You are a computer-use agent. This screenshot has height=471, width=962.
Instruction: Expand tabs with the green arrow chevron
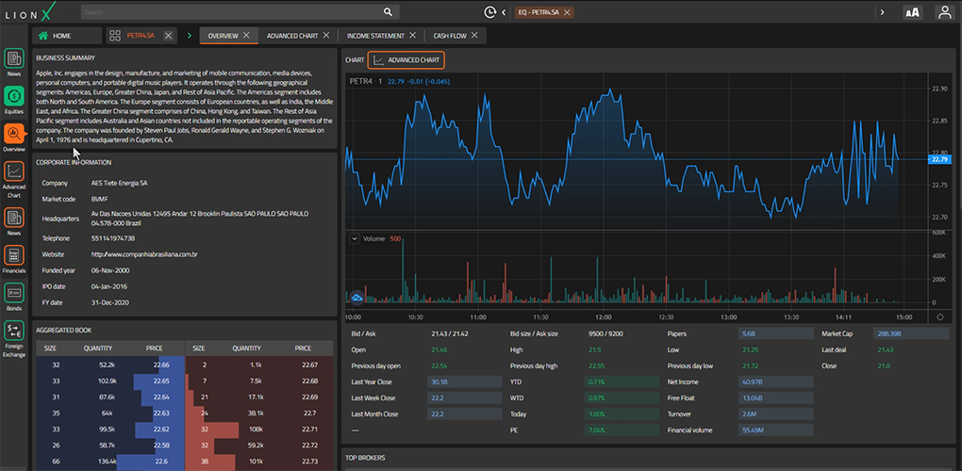189,36
